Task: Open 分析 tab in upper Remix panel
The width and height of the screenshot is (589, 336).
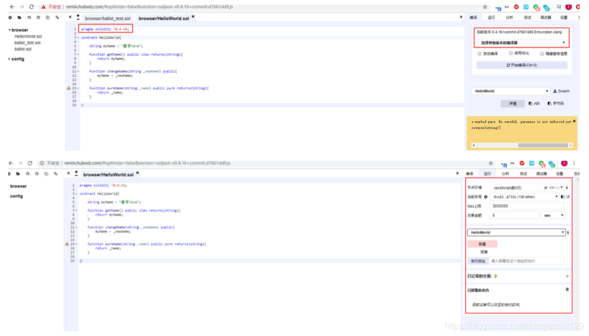Action: (x=509, y=18)
